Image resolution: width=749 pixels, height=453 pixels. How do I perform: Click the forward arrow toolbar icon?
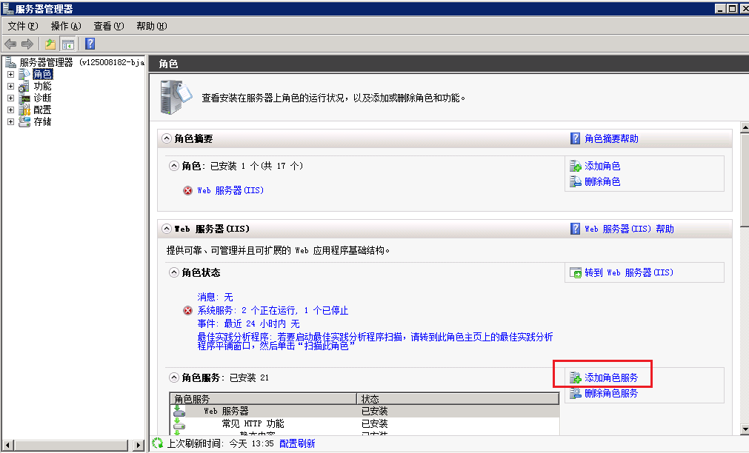tap(27, 44)
